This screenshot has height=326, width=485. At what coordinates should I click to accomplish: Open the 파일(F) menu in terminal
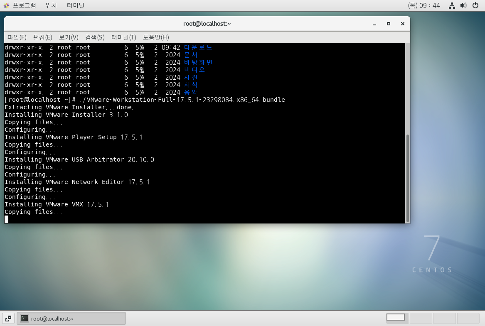point(17,37)
